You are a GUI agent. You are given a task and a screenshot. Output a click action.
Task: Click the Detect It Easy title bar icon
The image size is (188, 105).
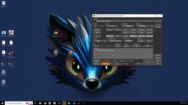pos(94,16)
